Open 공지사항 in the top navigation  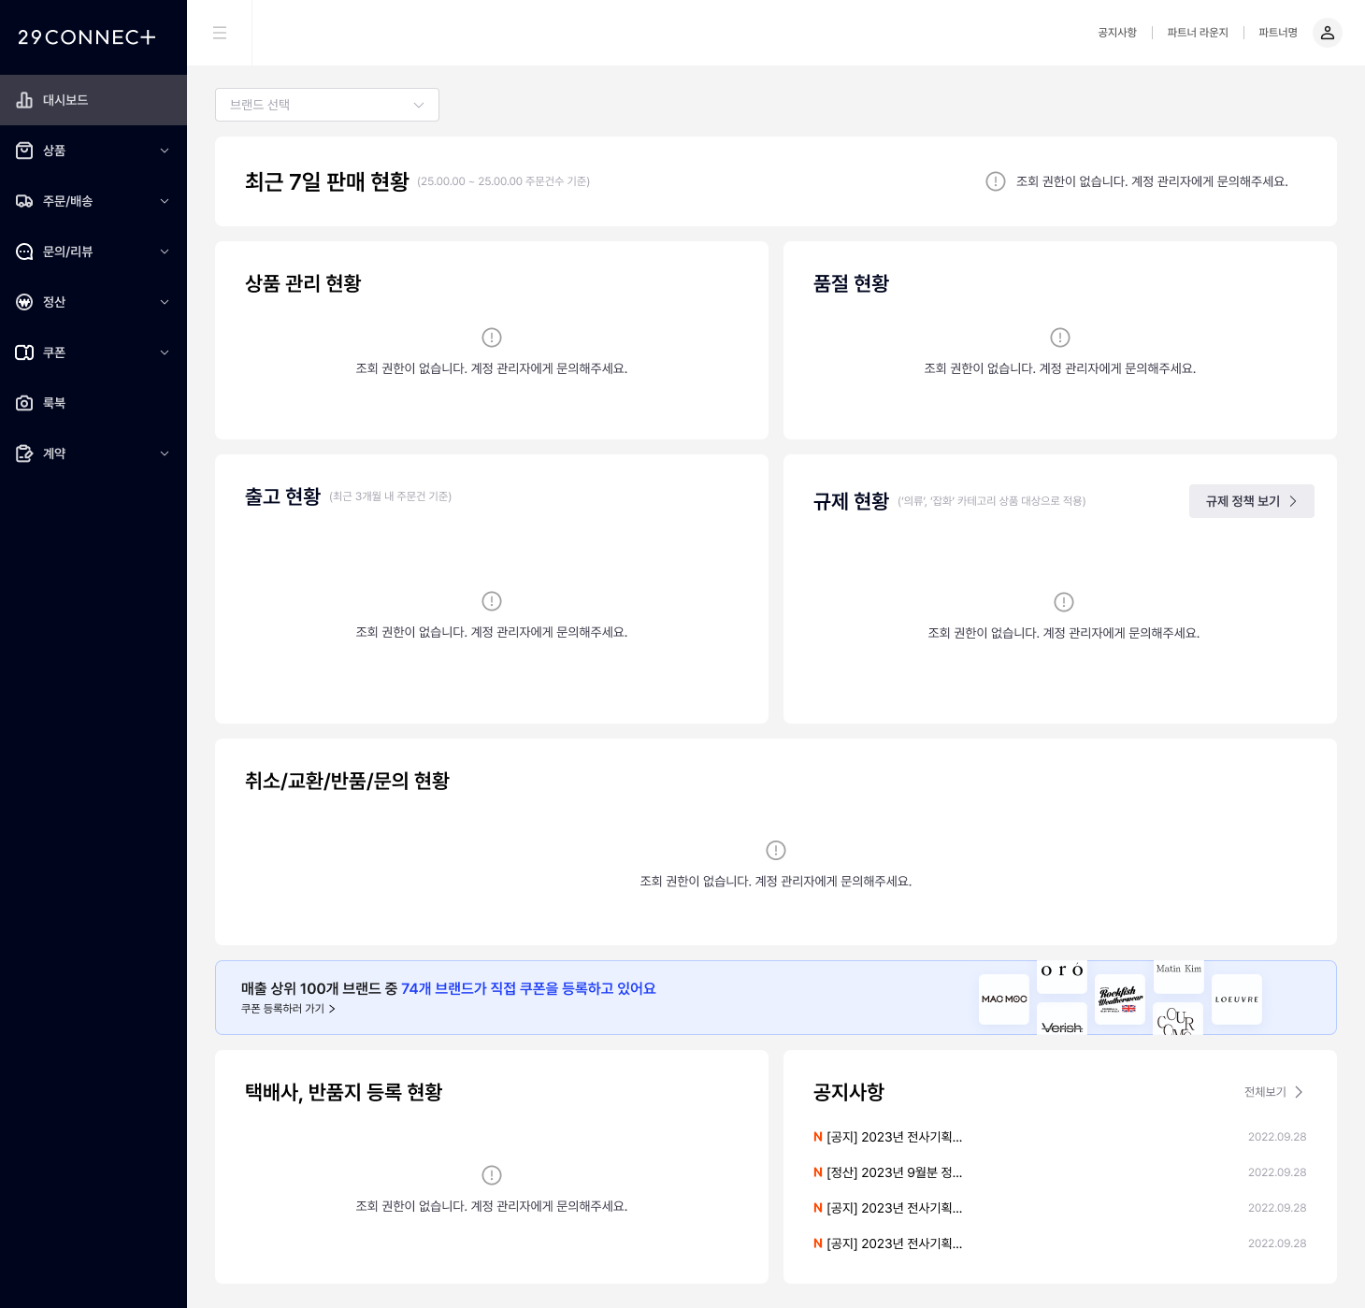pyautogui.click(x=1116, y=33)
